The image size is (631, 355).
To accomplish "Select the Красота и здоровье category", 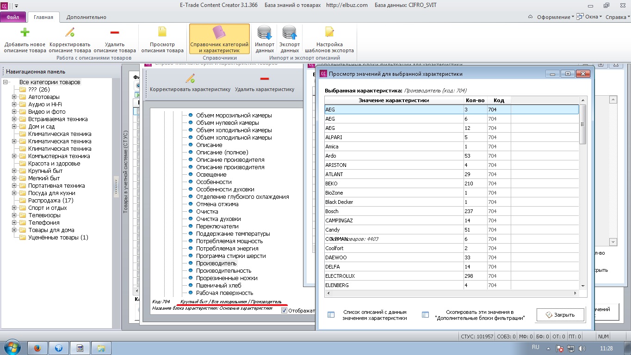I will click(x=54, y=164).
